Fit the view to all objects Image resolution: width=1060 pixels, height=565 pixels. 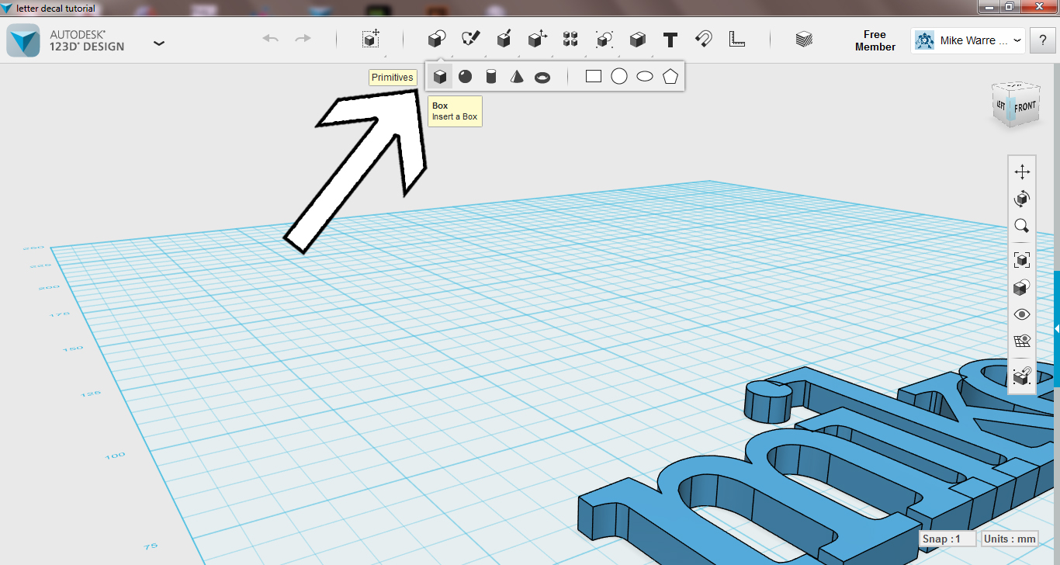pos(1022,260)
